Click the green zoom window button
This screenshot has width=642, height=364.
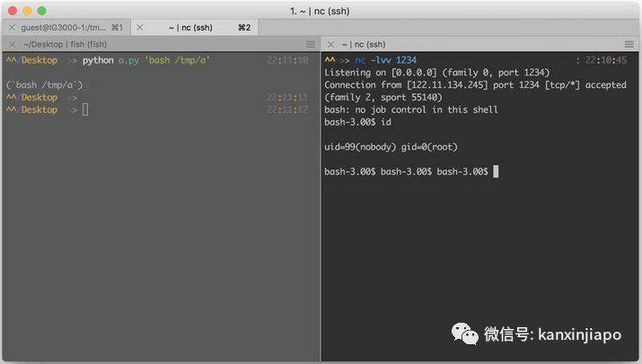tap(41, 10)
